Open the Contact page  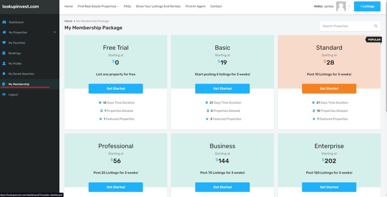click(216, 6)
